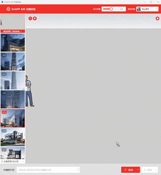Open the arrow next to 渲染 button
Viewport: 161px width, 175px height.
tap(138, 170)
